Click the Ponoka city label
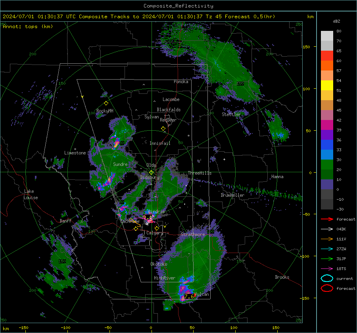 [x=181, y=82]
